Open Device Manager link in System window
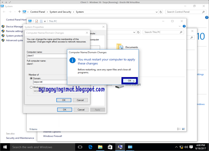 coord(14,26)
